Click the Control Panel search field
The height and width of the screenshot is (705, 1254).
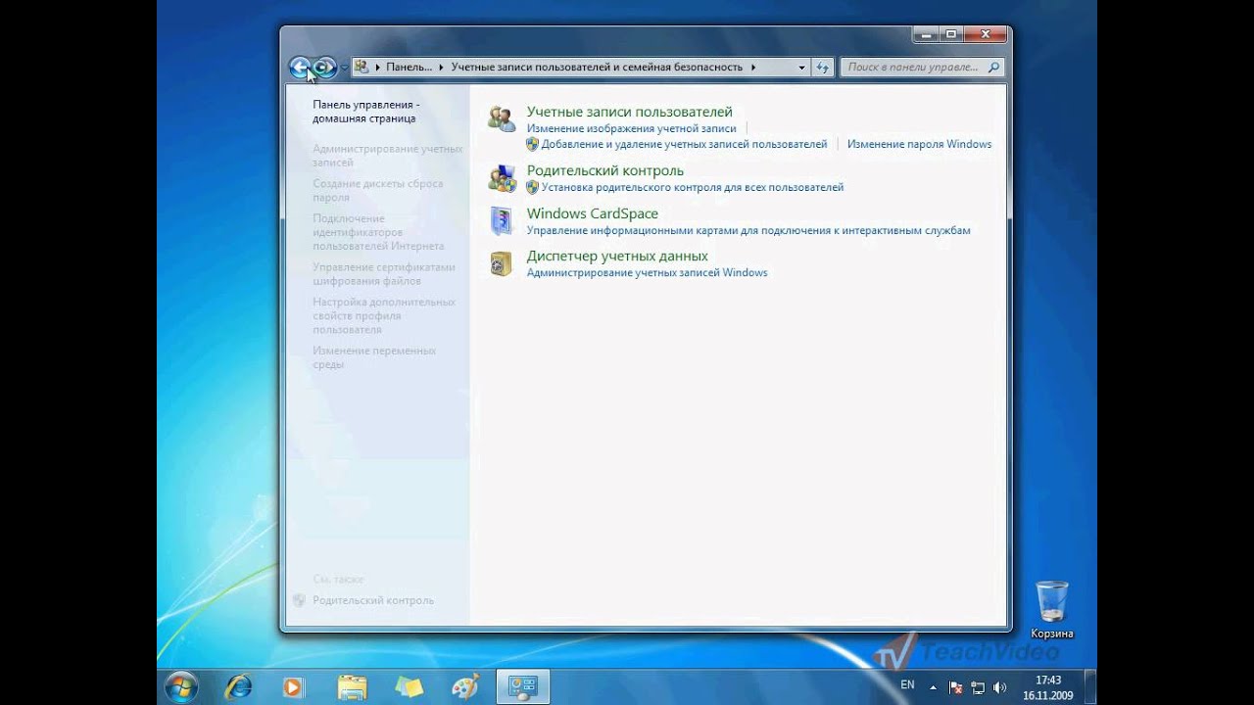911,68
